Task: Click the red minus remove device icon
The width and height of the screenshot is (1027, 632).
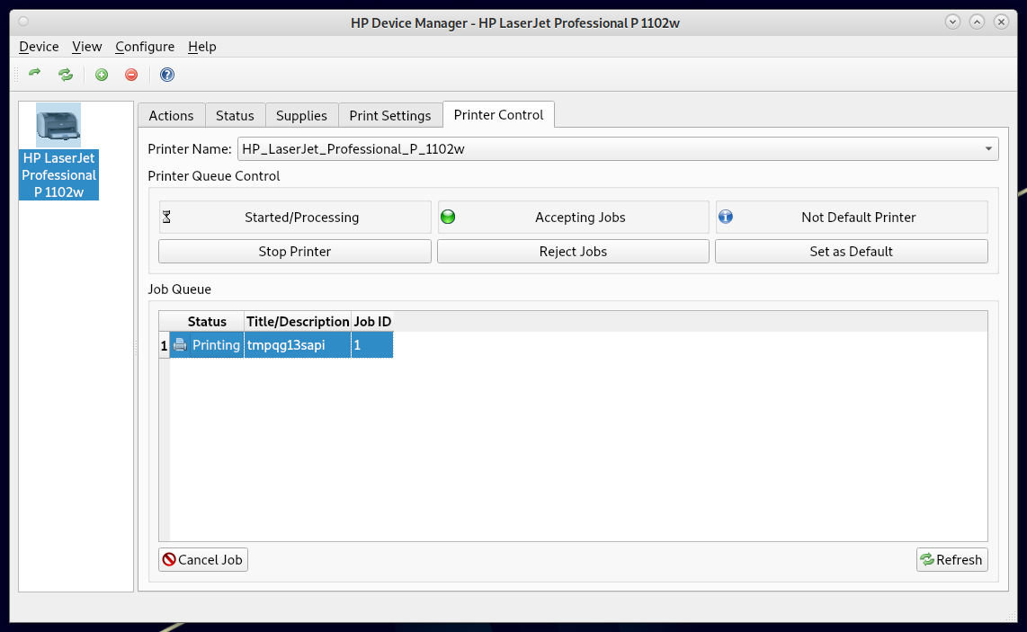Action: [x=131, y=75]
